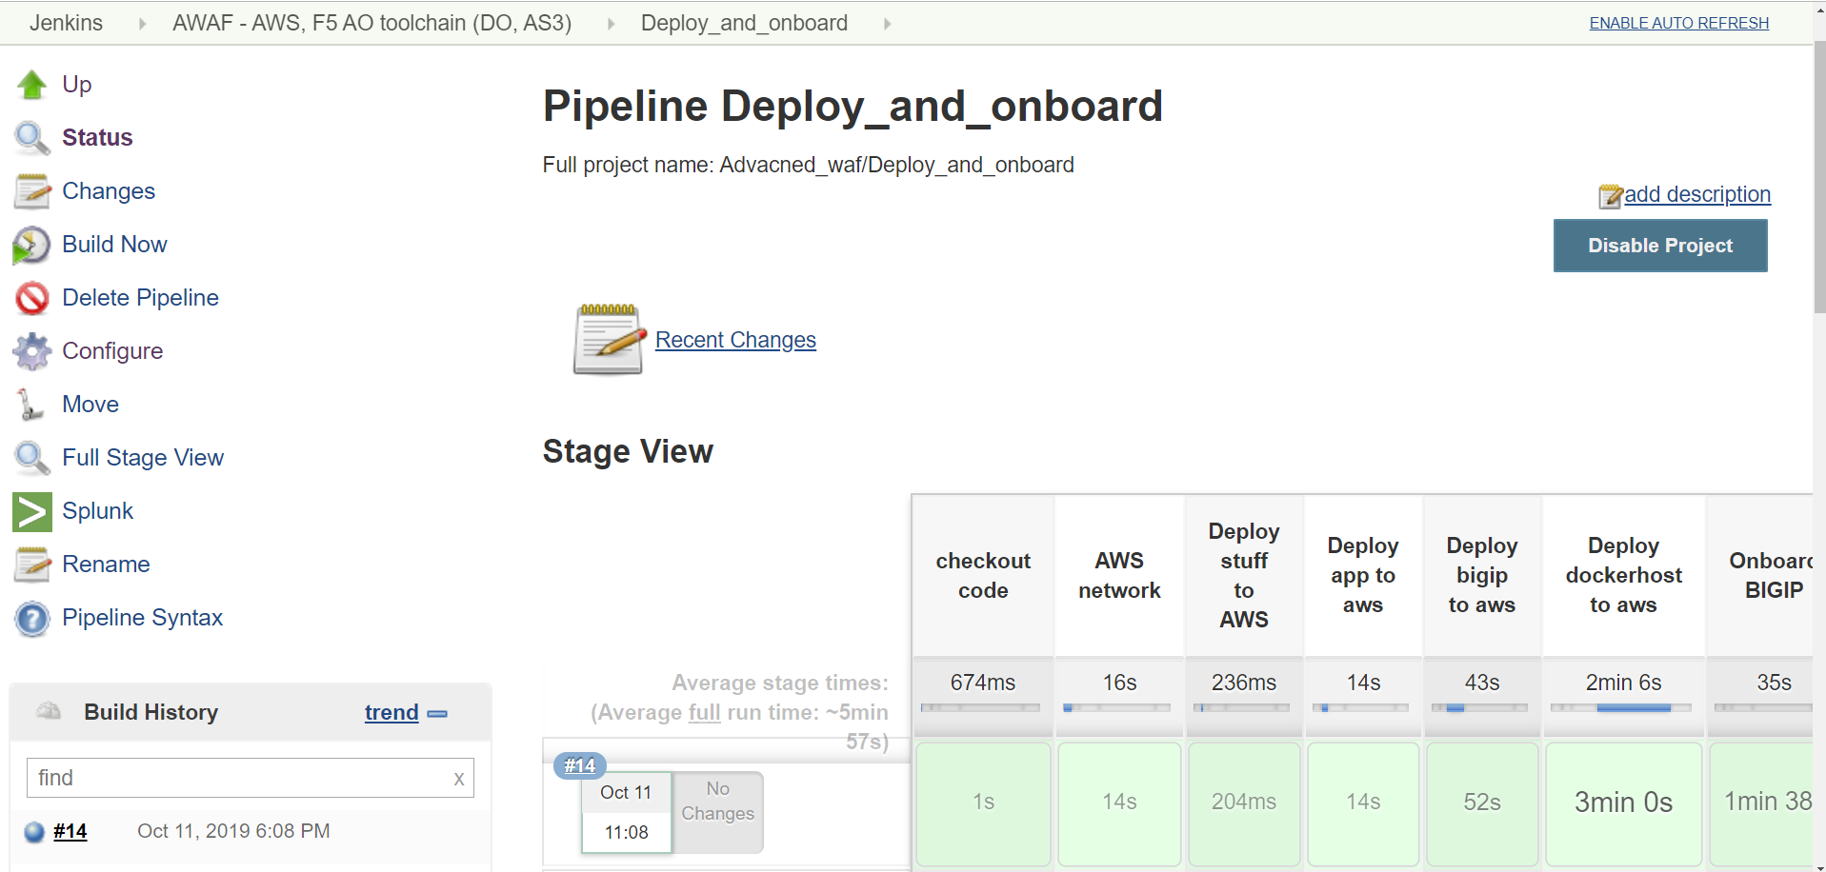Click the Changes notepad icon

click(x=31, y=191)
